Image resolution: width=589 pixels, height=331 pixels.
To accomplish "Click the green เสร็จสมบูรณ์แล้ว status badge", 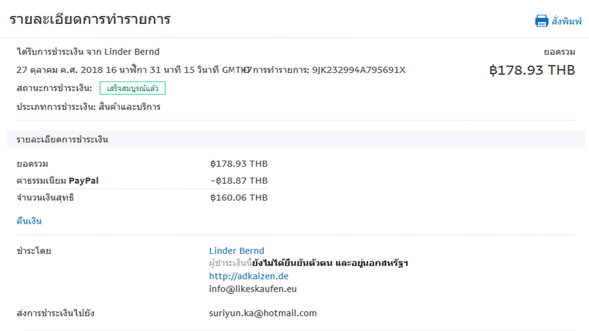I will 132,89.
